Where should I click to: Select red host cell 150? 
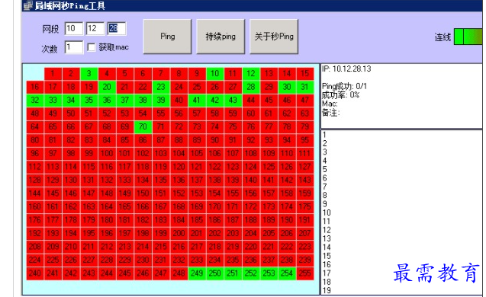coord(143,193)
